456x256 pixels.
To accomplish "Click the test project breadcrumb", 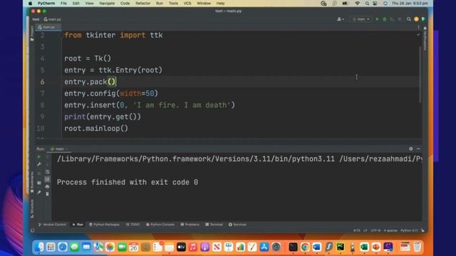I will click(x=36, y=19).
